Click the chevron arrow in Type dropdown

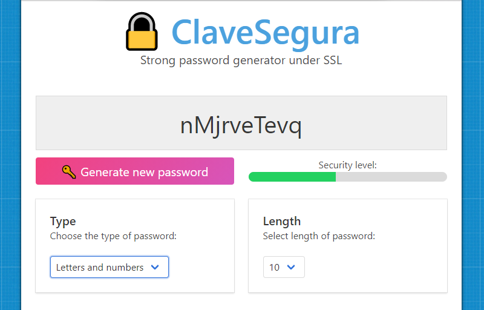155,267
